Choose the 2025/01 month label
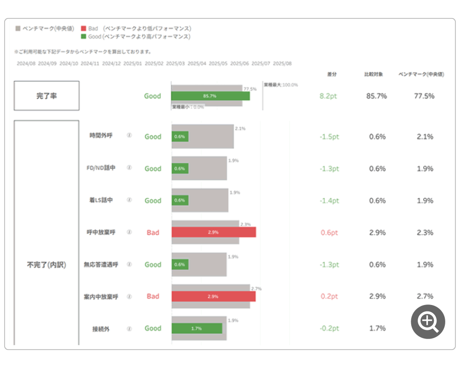This screenshot has width=460, height=368. tap(132, 64)
